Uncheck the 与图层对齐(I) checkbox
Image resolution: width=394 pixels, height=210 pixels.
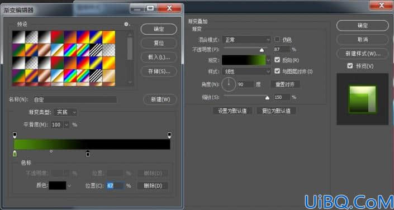277,71
